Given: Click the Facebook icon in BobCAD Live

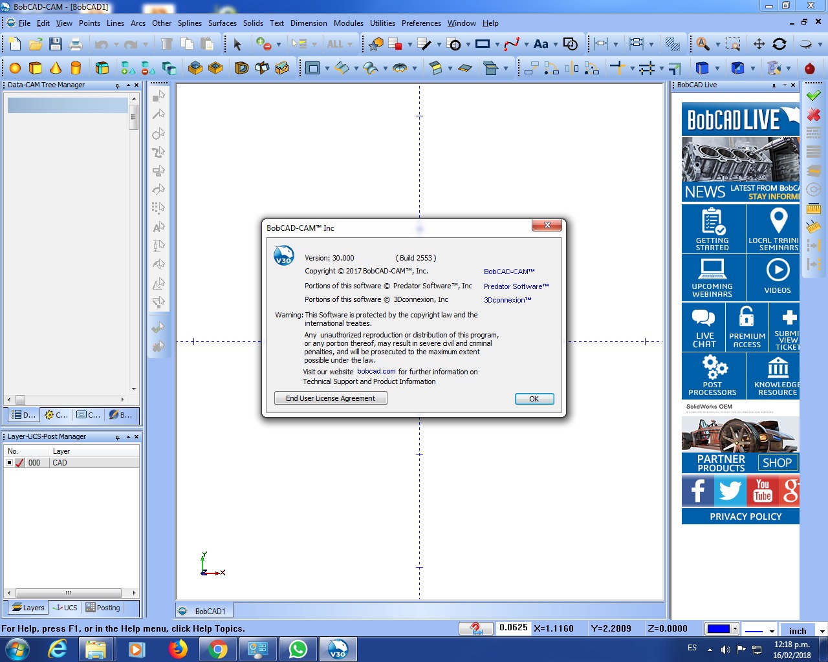Looking at the screenshot, I should pyautogui.click(x=697, y=491).
